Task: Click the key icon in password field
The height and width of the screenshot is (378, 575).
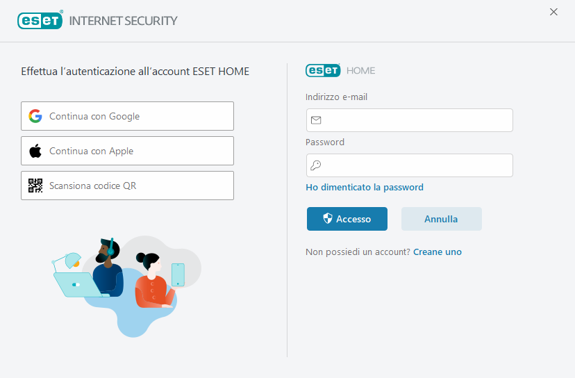Action: click(x=316, y=165)
